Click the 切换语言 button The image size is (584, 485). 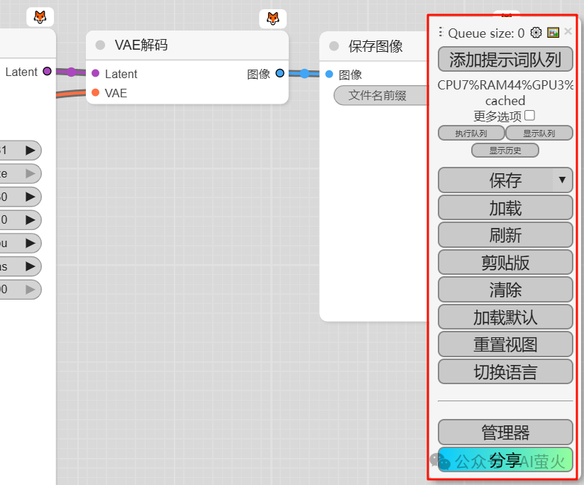pyautogui.click(x=505, y=371)
